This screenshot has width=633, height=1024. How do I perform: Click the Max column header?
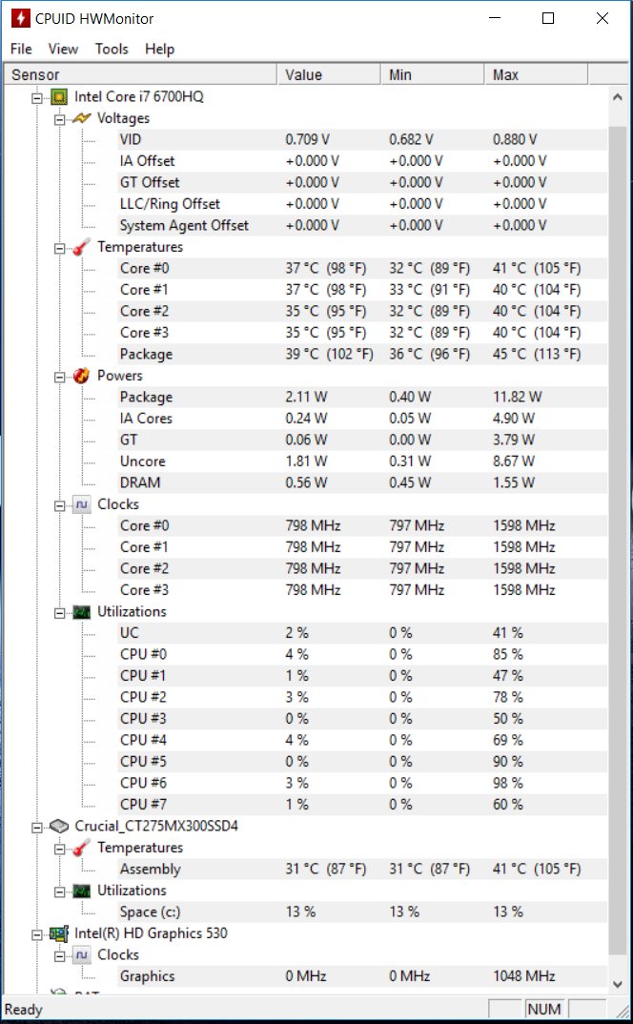point(537,75)
